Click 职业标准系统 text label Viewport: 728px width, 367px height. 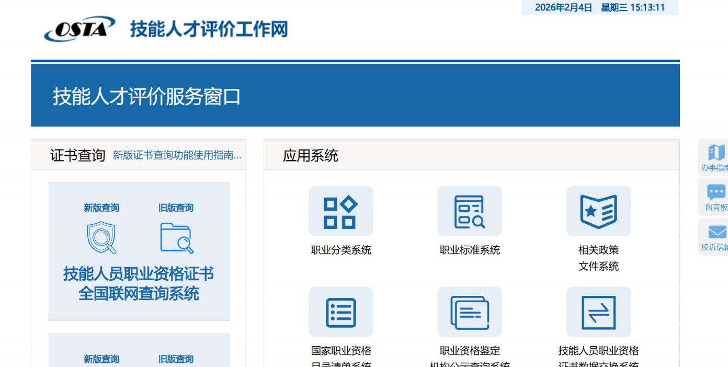470,250
